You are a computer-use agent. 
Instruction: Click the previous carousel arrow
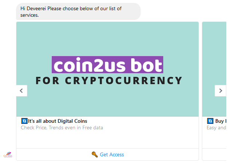21,91
